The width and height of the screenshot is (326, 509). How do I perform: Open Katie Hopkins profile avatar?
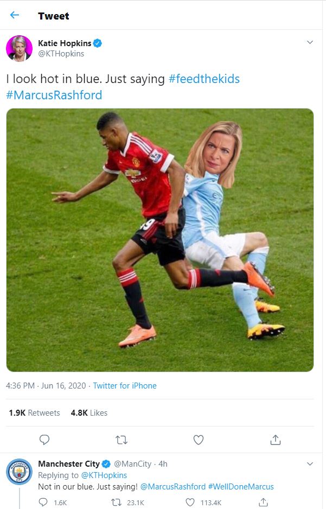pyautogui.click(x=19, y=48)
